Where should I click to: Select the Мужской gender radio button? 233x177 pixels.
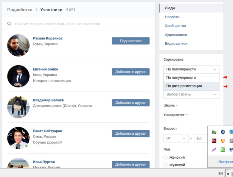[x=165, y=165]
